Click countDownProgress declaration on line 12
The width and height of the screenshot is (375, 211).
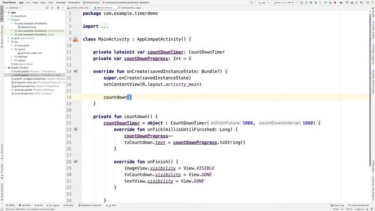[146, 59]
